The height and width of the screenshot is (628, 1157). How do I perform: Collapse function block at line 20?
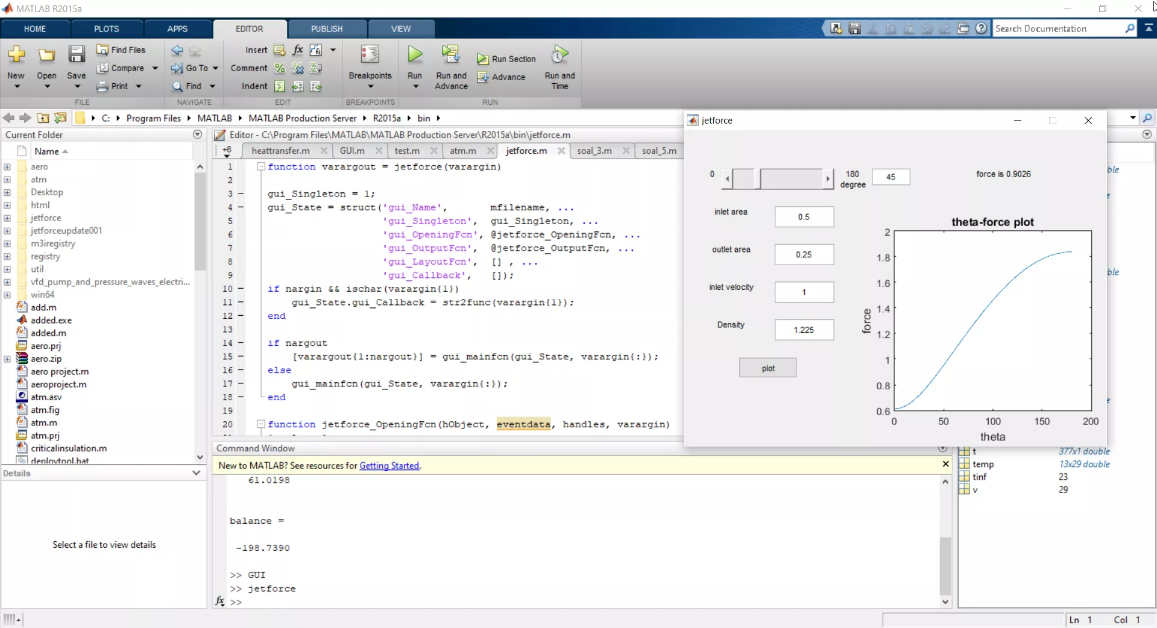pyautogui.click(x=261, y=424)
